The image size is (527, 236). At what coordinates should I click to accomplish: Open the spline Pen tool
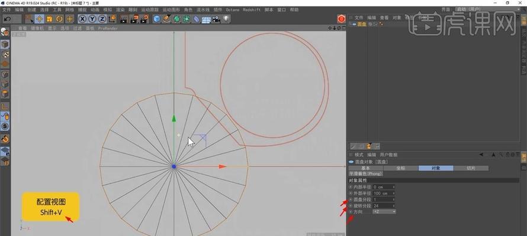click(167, 19)
